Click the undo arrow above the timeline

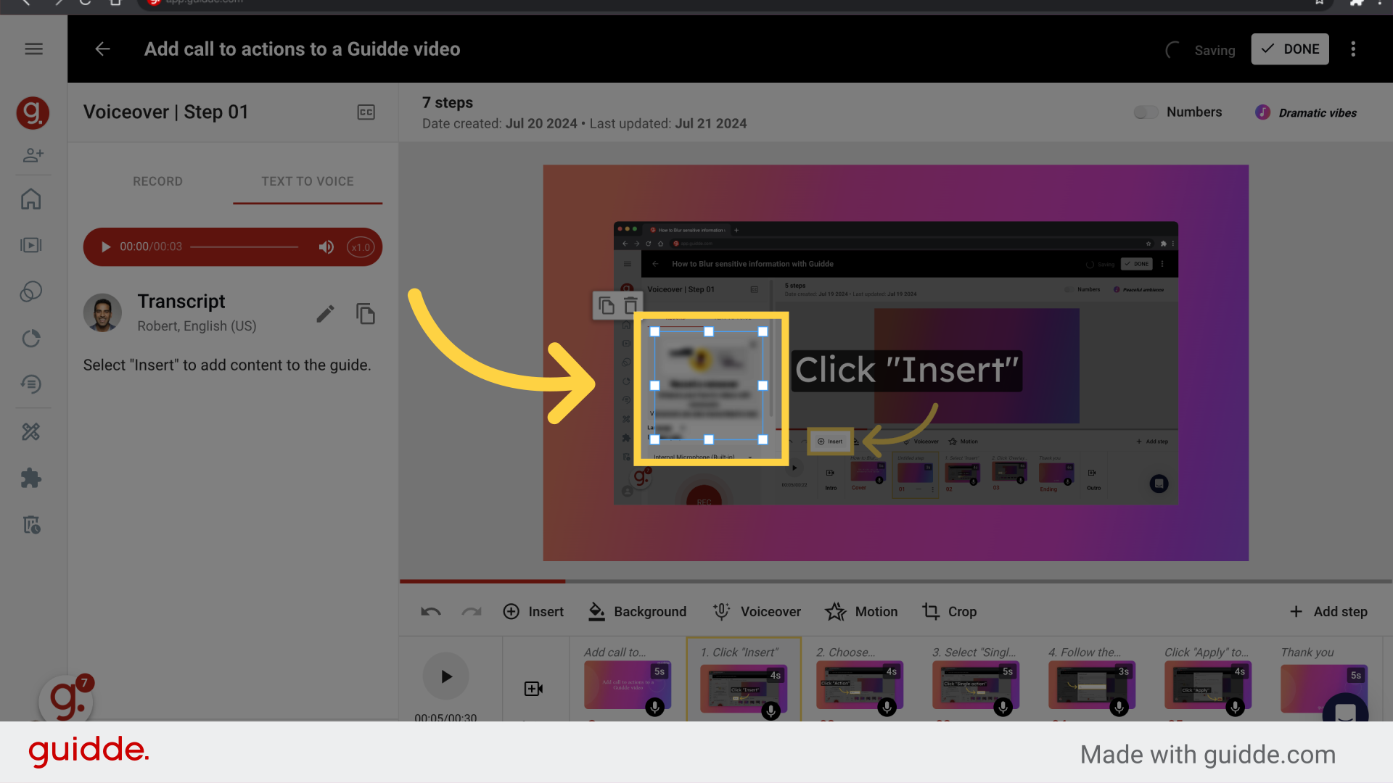(430, 611)
